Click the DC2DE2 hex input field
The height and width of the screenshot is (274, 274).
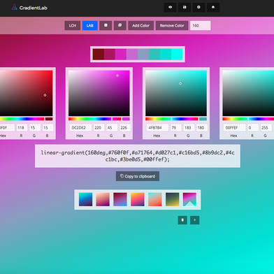tap(80, 128)
